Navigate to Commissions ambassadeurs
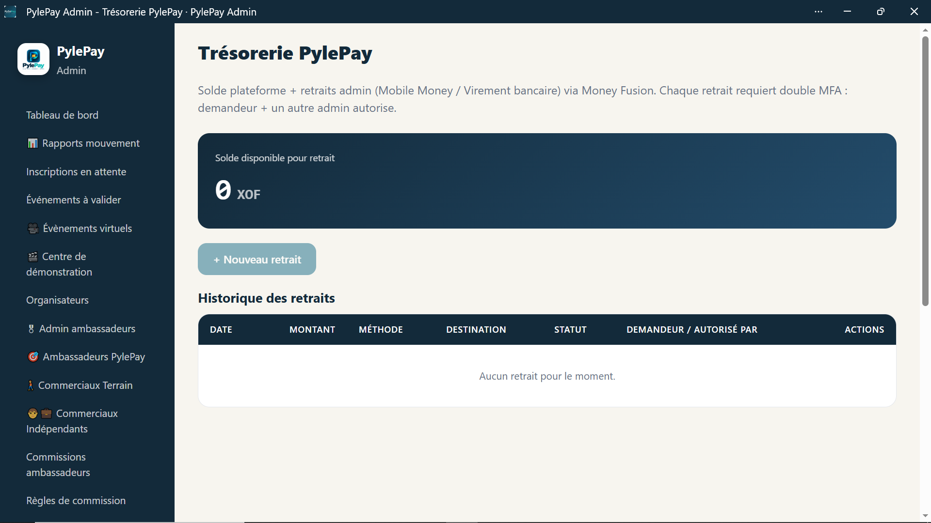The height and width of the screenshot is (523, 931). click(58, 465)
